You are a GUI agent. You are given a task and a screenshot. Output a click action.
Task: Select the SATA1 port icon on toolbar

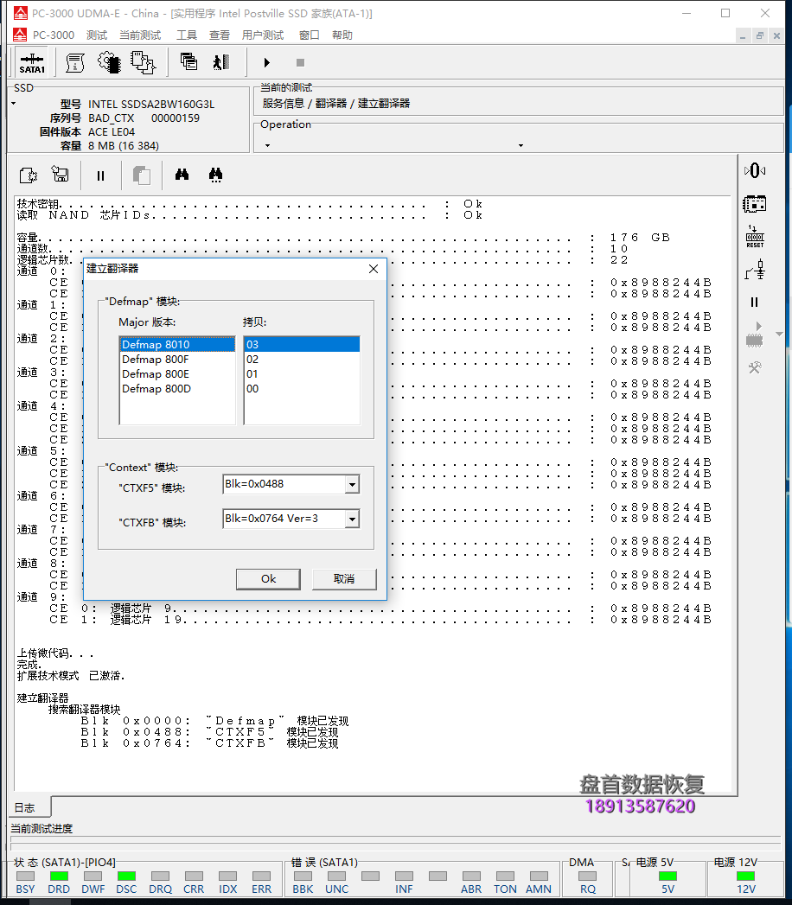coord(31,62)
